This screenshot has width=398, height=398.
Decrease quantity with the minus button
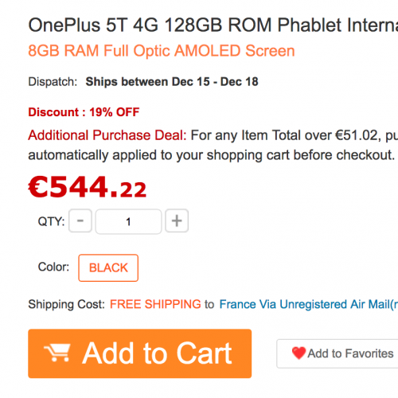(x=80, y=220)
